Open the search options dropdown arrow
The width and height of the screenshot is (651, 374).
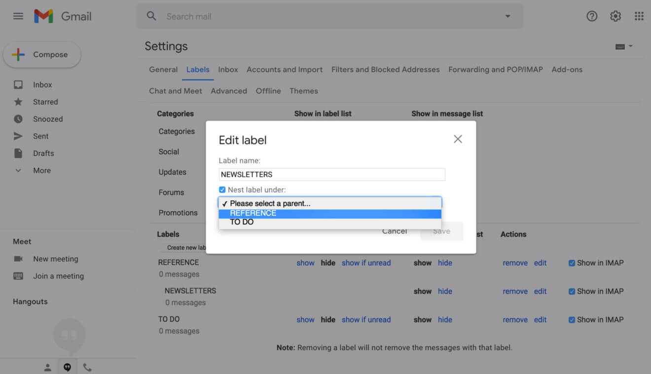507,16
